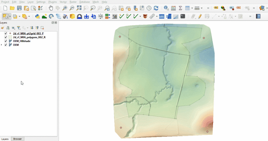Open the measure tool dropdown arrow
Viewport: 268px width, 141px height.
[x=201, y=8]
